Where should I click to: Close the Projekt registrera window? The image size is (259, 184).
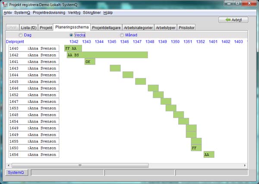click(249, 3)
